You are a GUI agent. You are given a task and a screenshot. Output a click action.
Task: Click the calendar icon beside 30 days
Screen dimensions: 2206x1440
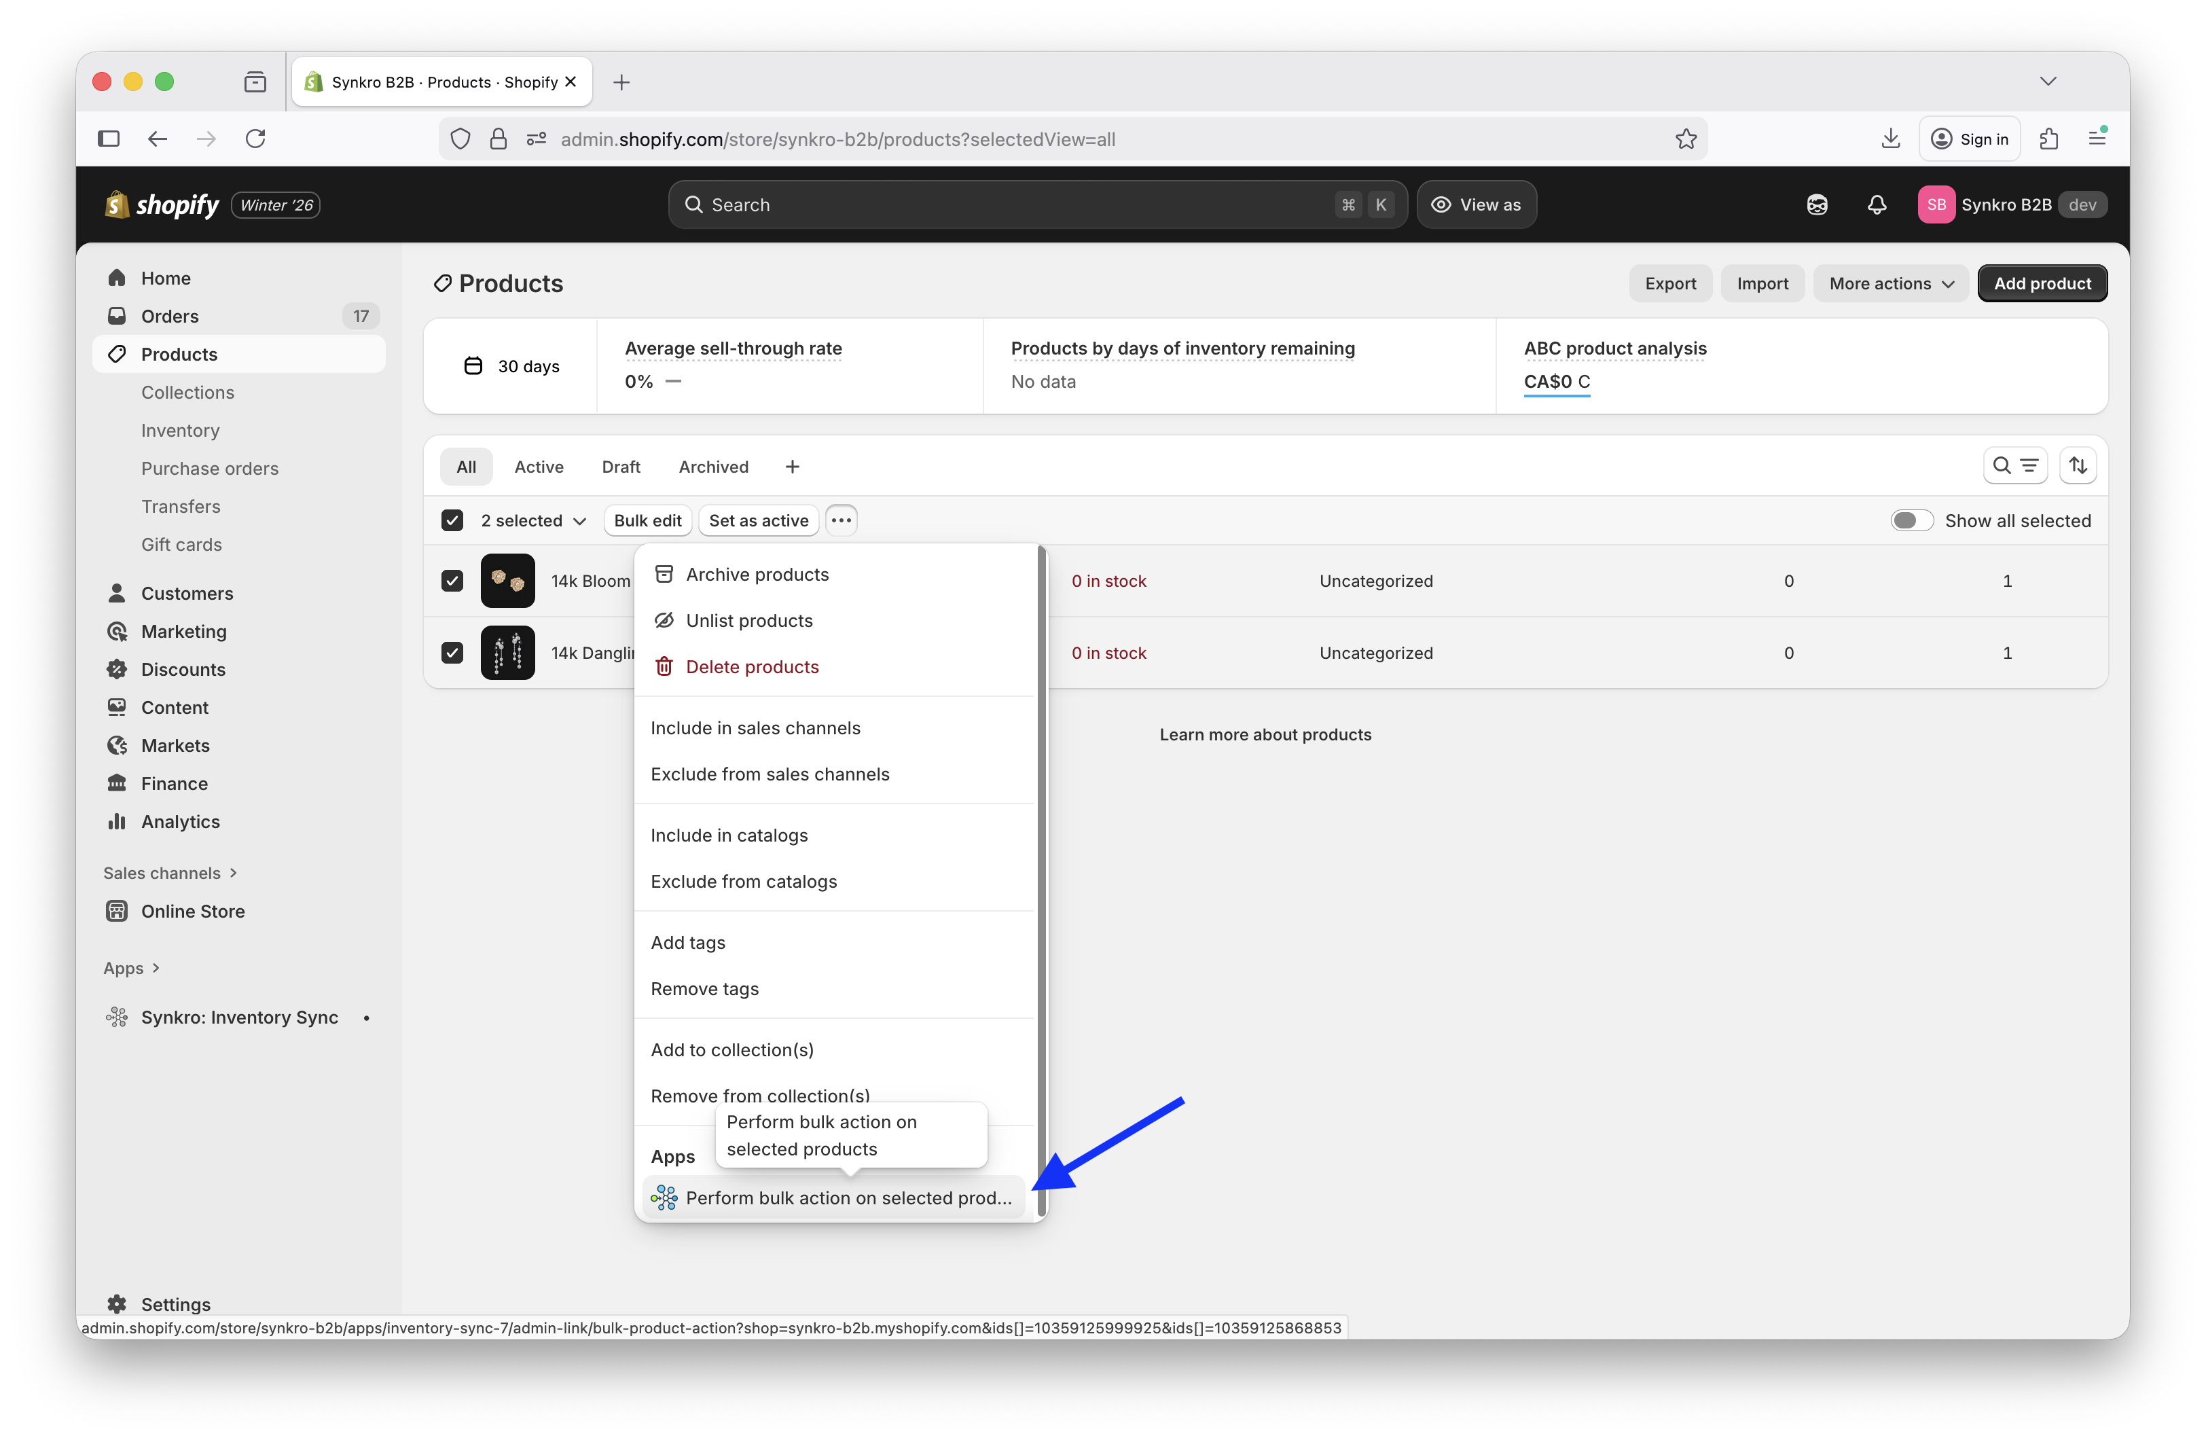tap(472, 365)
